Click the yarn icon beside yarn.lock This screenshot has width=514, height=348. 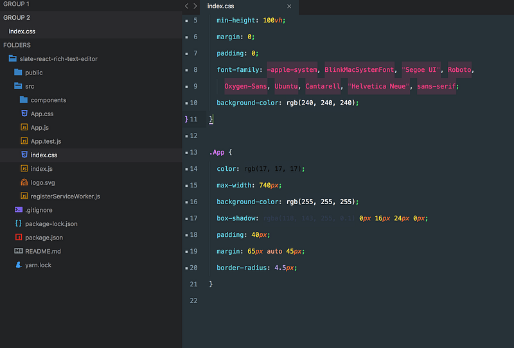tap(18, 265)
